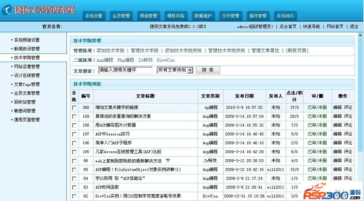Click the 刷新页面 refresh link
Screen dimensions: 364x201
click(297, 51)
